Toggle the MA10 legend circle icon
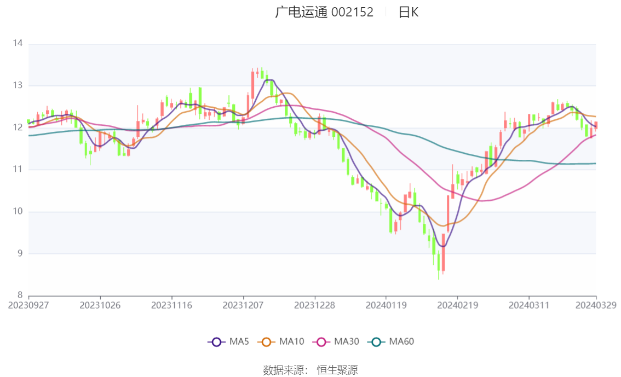 click(266, 342)
